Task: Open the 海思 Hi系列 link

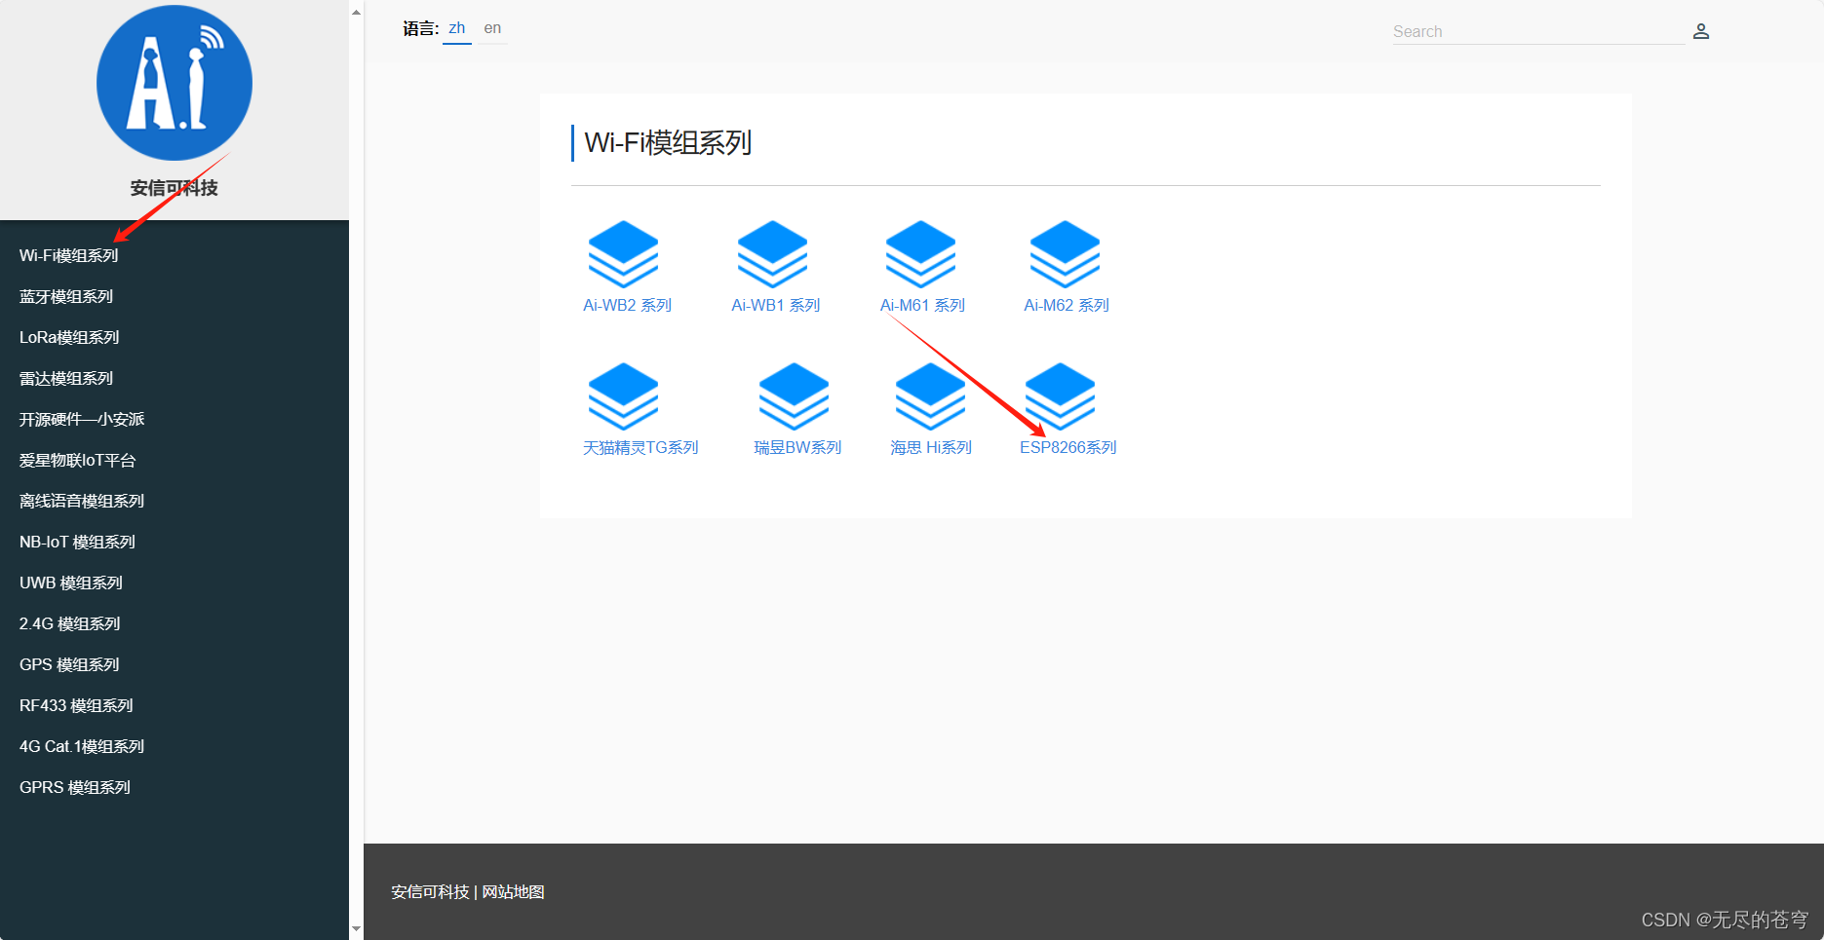Action: (x=931, y=447)
